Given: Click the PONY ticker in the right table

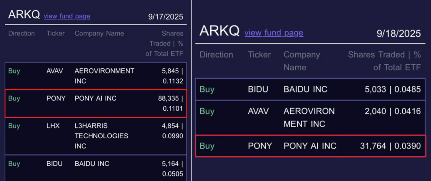Looking at the screenshot, I should point(260,146).
